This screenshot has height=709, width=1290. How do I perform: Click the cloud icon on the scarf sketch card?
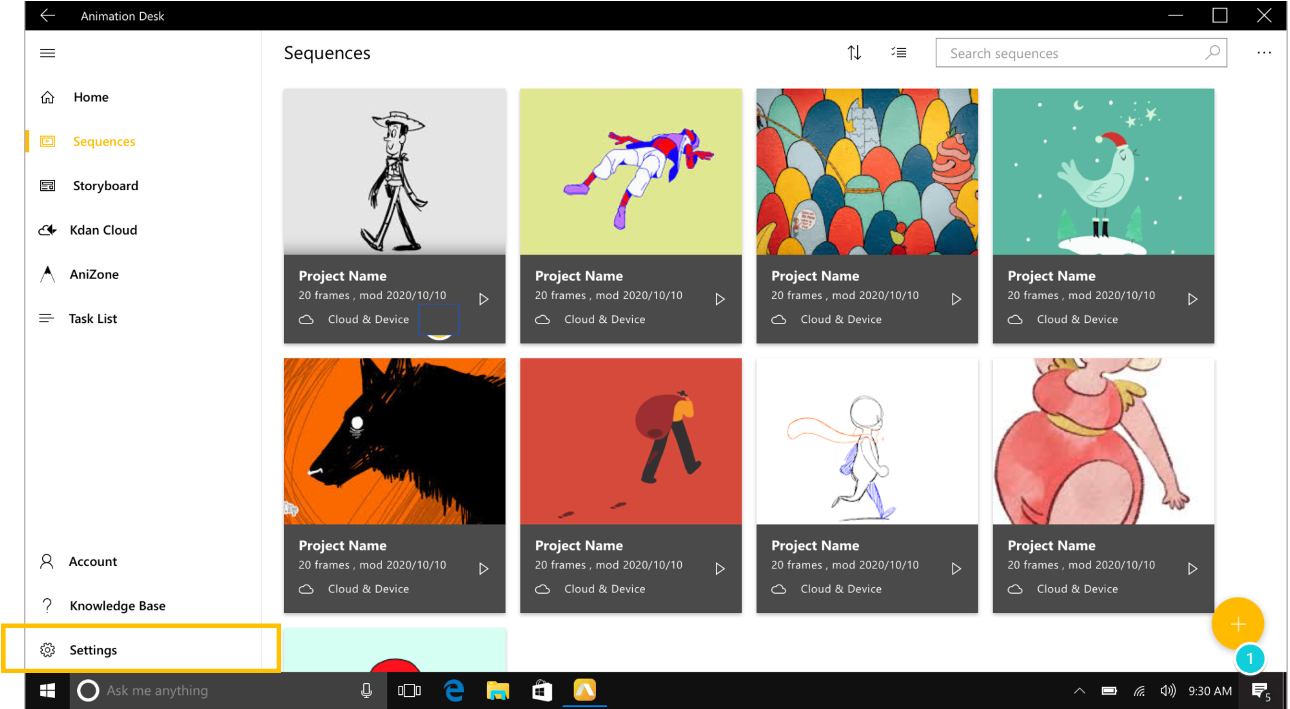pyautogui.click(x=779, y=589)
